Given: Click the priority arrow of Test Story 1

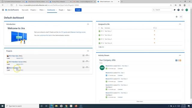Looking at the screenshot, I should click(154, 31).
